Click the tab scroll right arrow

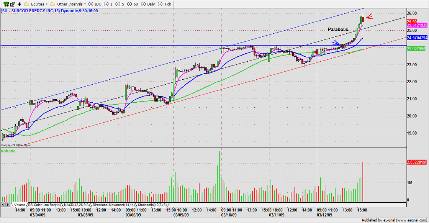click(x=8, y=205)
